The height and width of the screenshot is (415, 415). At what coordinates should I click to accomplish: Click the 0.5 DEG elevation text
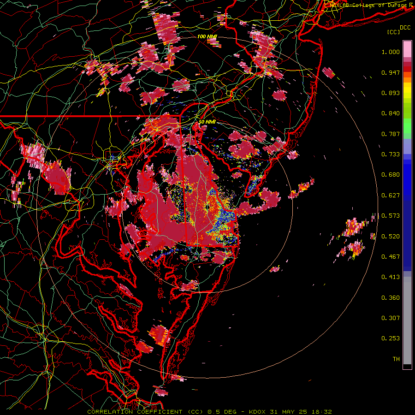click(x=222, y=412)
